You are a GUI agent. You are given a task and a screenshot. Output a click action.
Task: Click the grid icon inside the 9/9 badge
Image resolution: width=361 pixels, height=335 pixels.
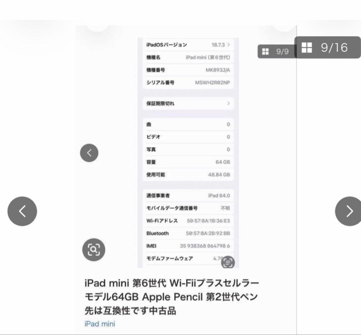(x=265, y=51)
